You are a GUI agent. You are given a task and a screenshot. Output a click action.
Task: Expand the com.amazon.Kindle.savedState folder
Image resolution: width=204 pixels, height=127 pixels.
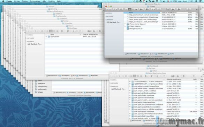(130, 91)
